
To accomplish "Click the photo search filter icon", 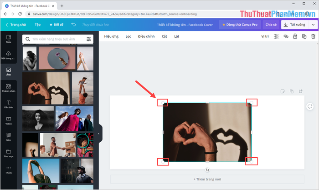I will coord(89,39).
